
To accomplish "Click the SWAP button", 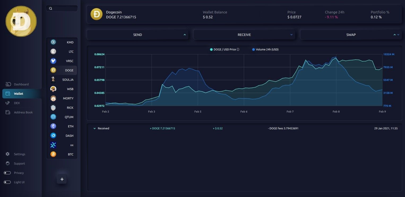I will (x=351, y=35).
